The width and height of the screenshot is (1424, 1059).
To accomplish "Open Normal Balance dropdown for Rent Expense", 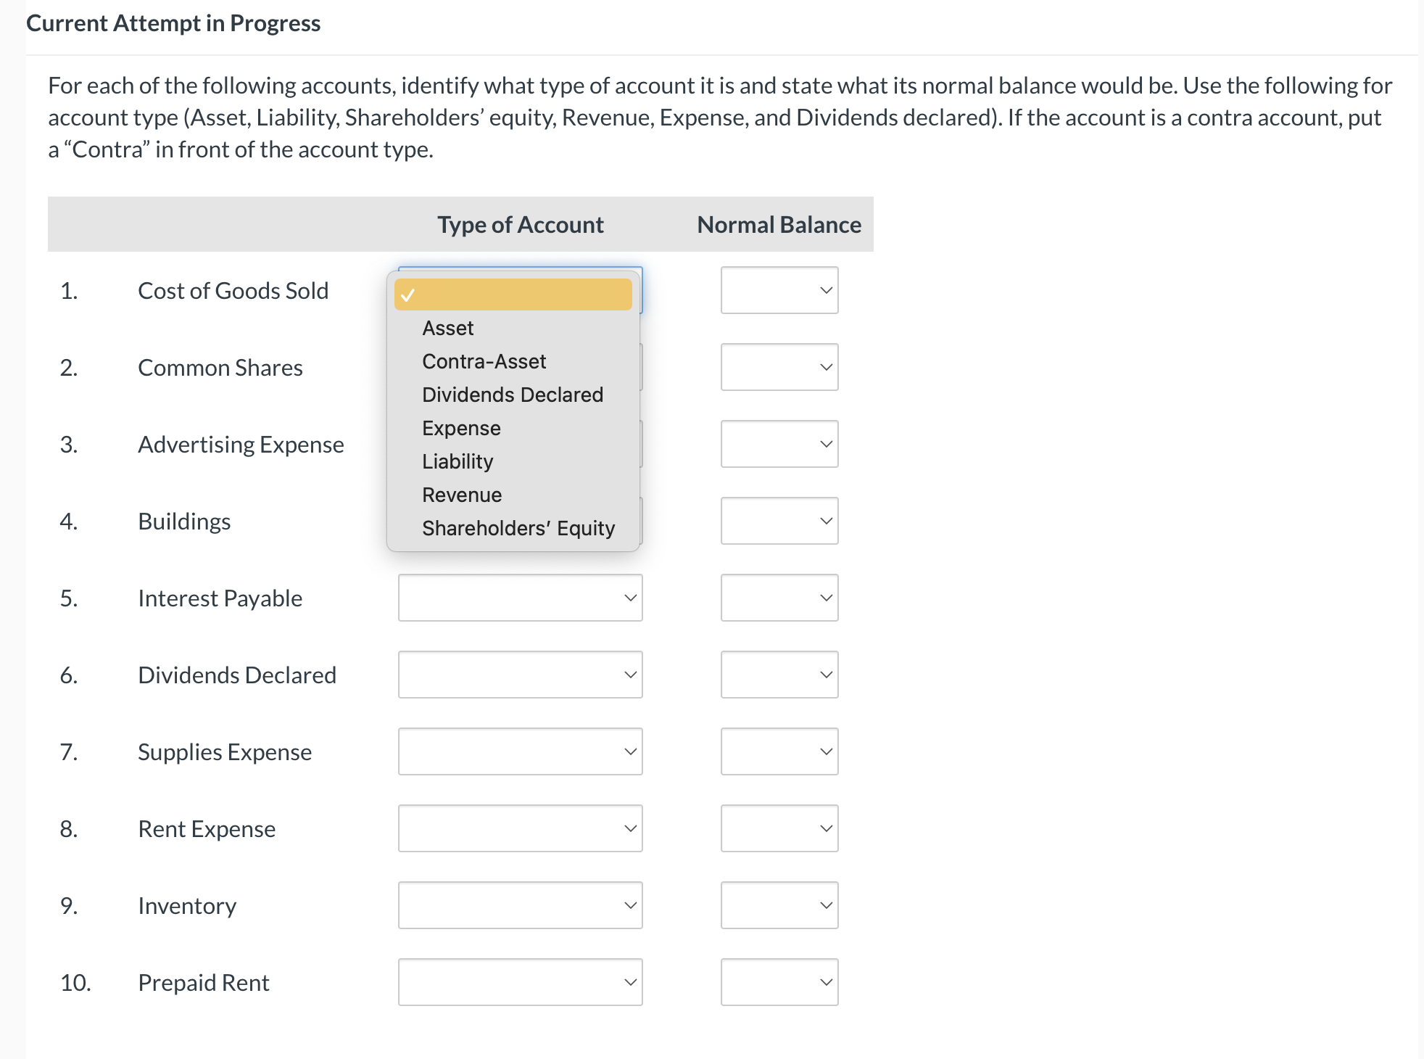I will click(779, 828).
